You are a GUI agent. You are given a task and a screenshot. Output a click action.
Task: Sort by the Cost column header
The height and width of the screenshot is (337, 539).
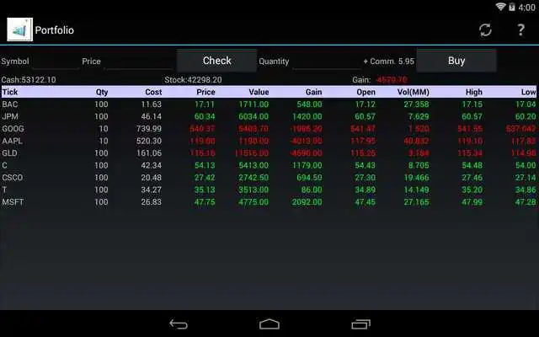[153, 92]
